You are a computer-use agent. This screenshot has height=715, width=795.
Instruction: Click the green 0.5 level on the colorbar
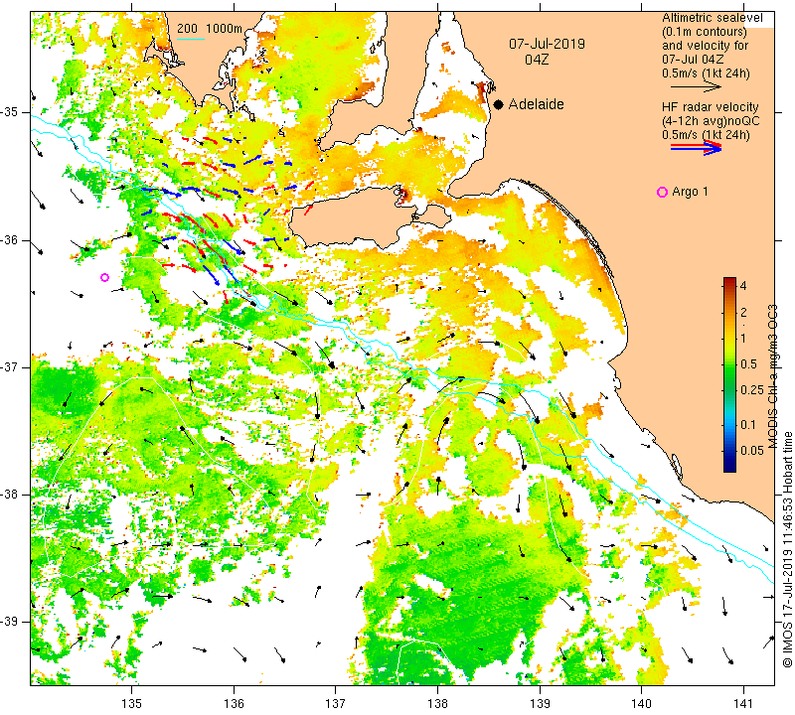(729, 363)
